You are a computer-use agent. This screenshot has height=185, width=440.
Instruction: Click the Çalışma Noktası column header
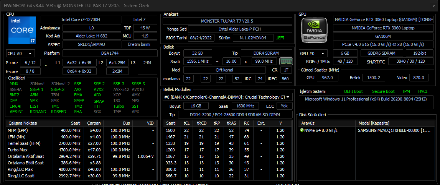[x=29, y=123]
